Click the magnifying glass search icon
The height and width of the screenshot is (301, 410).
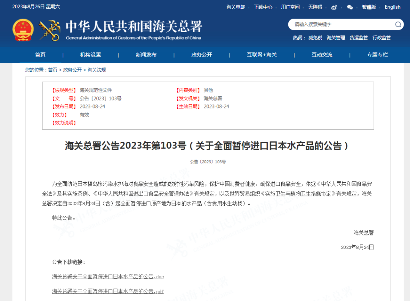398,24
